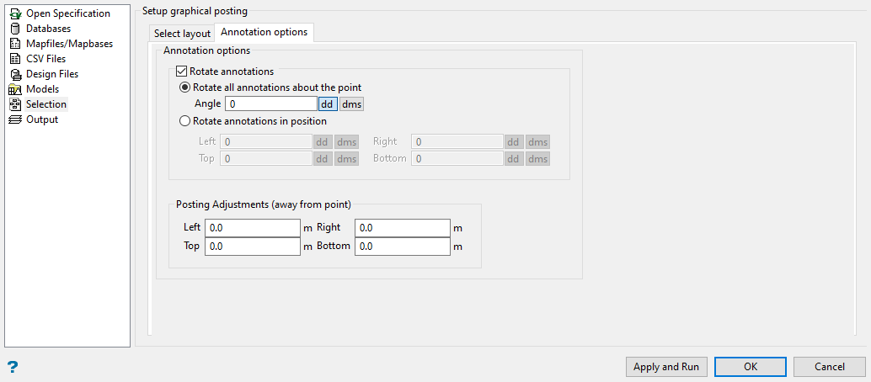
Task: Switch to the Select layout tab
Action: pos(182,34)
